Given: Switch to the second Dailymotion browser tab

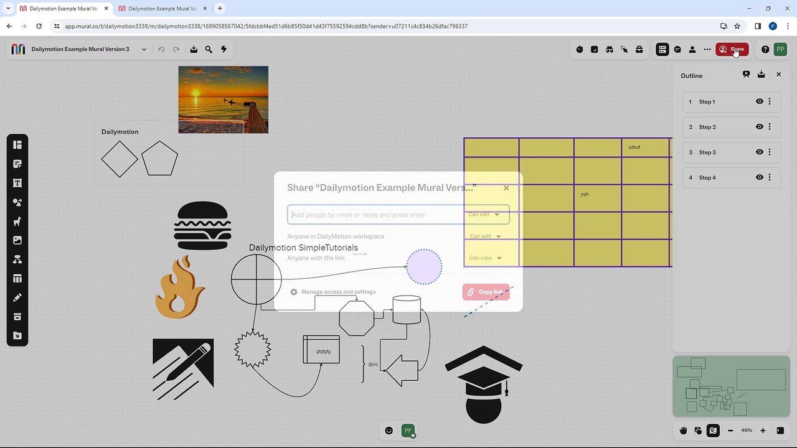Looking at the screenshot, I should [163, 9].
